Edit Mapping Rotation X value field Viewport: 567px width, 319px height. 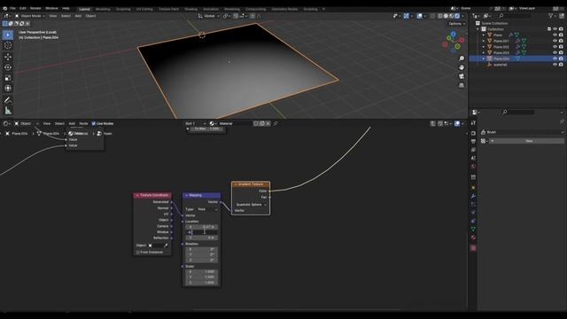click(x=202, y=249)
